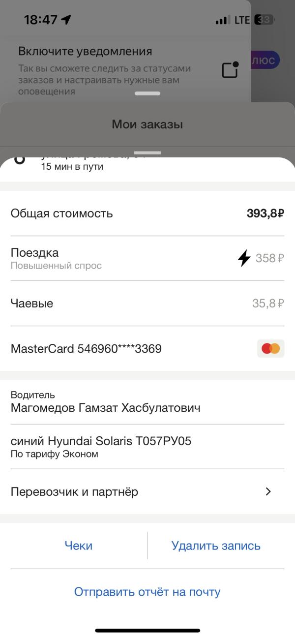Tap the location arrow in status bar
The height and width of the screenshot is (638, 295).
66,20
